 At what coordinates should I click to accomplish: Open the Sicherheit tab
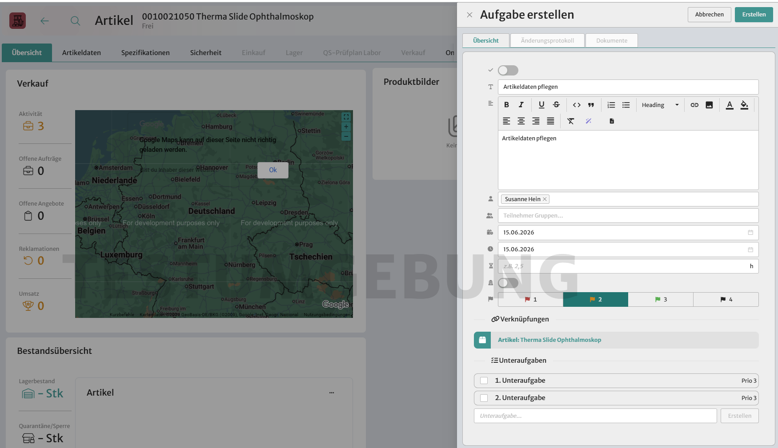[206, 52]
